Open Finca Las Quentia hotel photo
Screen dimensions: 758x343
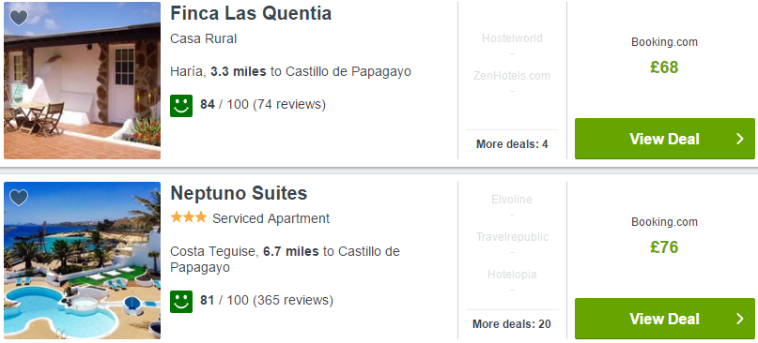(82, 81)
